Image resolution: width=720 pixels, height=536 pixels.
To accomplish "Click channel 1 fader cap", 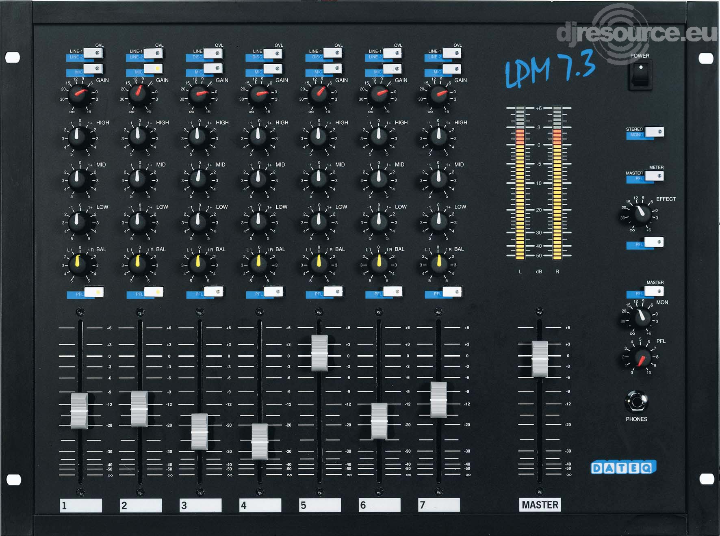I will click(x=79, y=411).
